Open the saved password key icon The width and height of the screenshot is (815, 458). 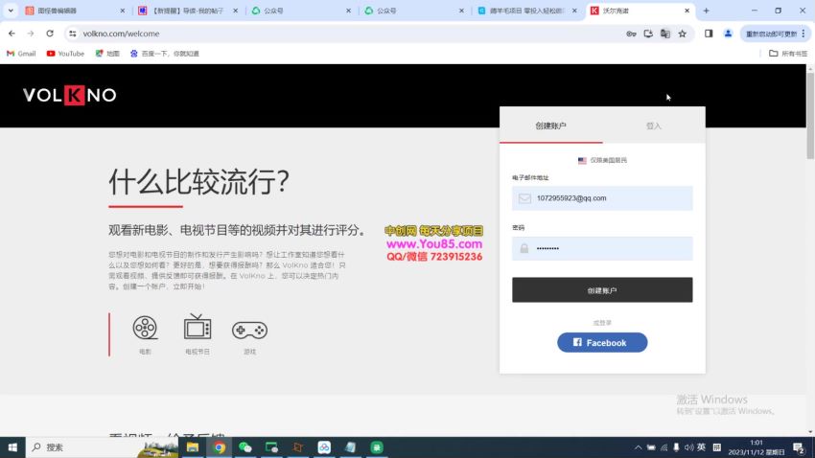pyautogui.click(x=631, y=34)
